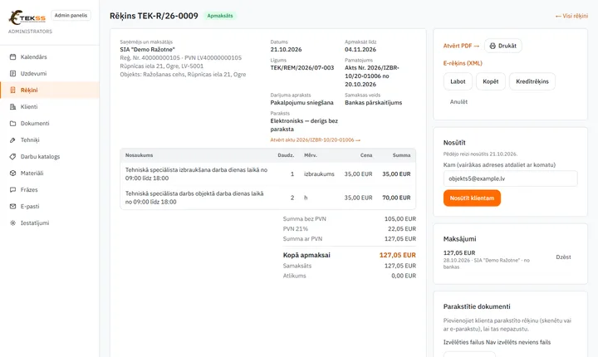The width and height of the screenshot is (598, 357).
Task: Focus the recipient email address field
Action: pyautogui.click(x=510, y=178)
